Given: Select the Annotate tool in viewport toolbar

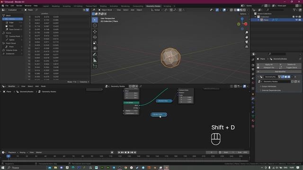Looking at the screenshot, I should (95, 55).
